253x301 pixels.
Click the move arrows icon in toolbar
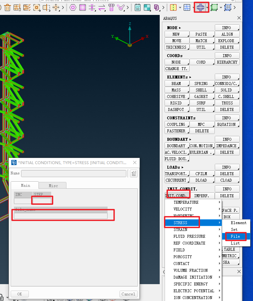click(56, 7)
